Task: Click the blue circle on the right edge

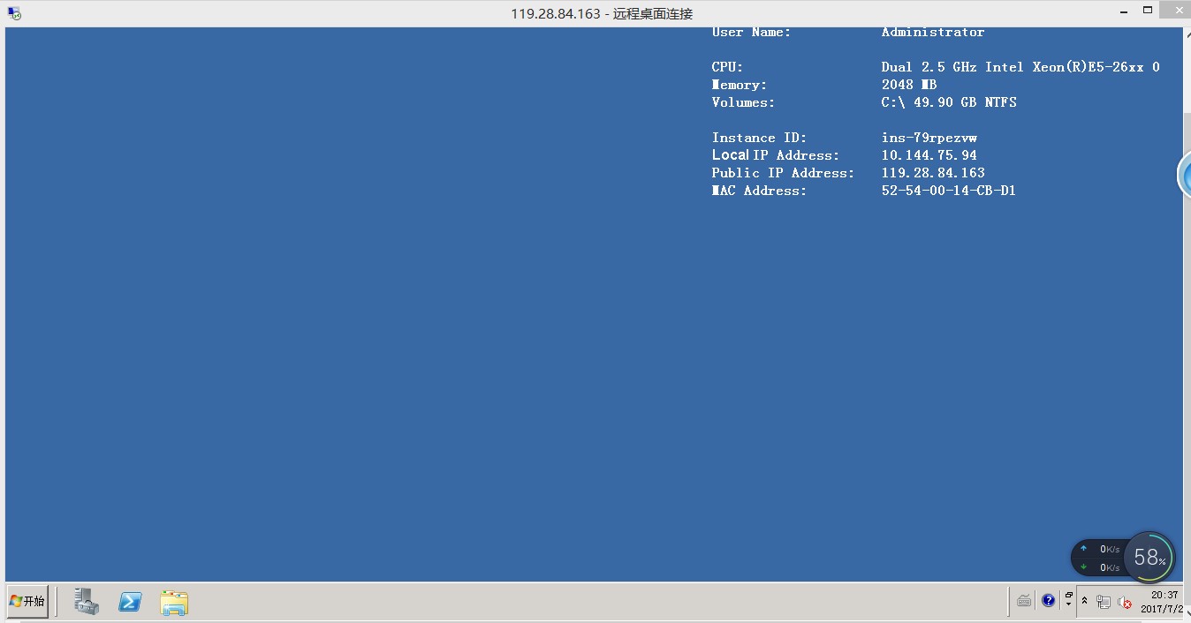Action: 1185,175
